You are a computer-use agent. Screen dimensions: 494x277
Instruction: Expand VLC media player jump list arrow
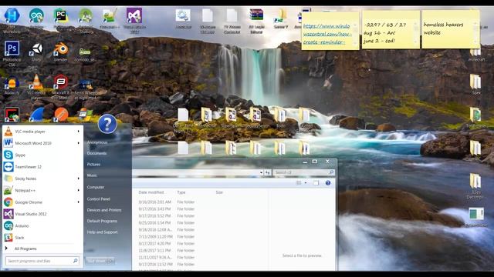coord(79,132)
